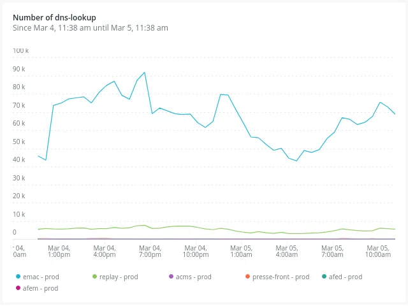This screenshot has height=306, width=408.
Task: Click the magenta afem - prod legend dot
Action: pos(18,288)
